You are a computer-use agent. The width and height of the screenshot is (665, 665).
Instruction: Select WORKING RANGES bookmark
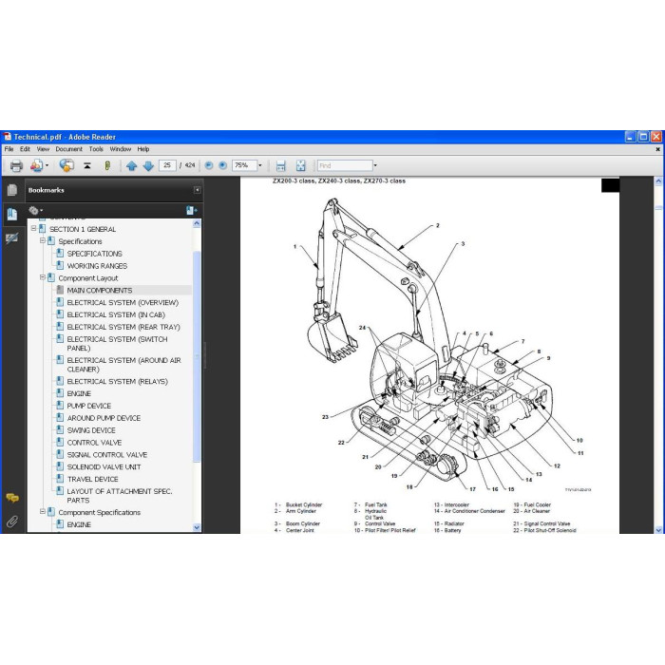[97, 266]
